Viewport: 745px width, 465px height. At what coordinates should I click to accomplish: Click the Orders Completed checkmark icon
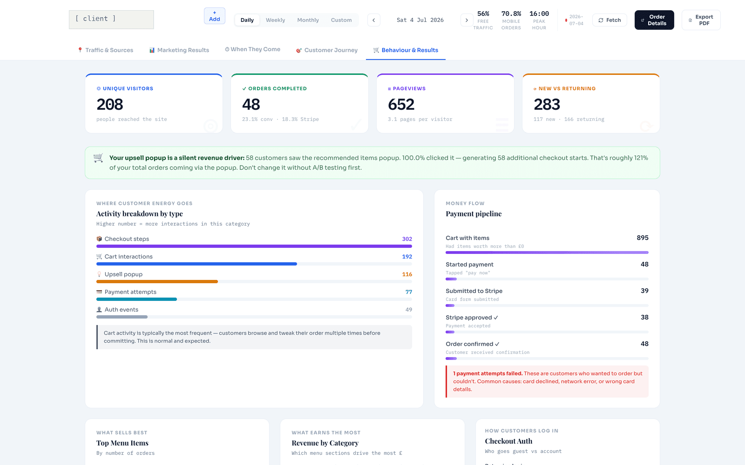click(244, 88)
